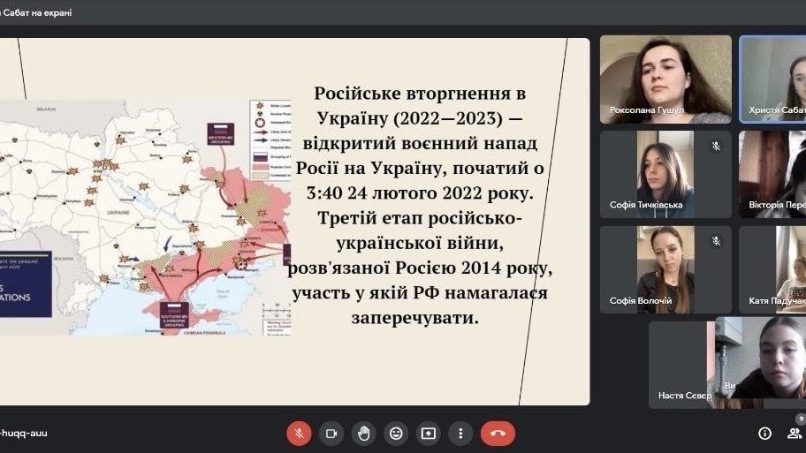Unmute the microphone in the call bar
The height and width of the screenshot is (453, 806).
point(299,434)
